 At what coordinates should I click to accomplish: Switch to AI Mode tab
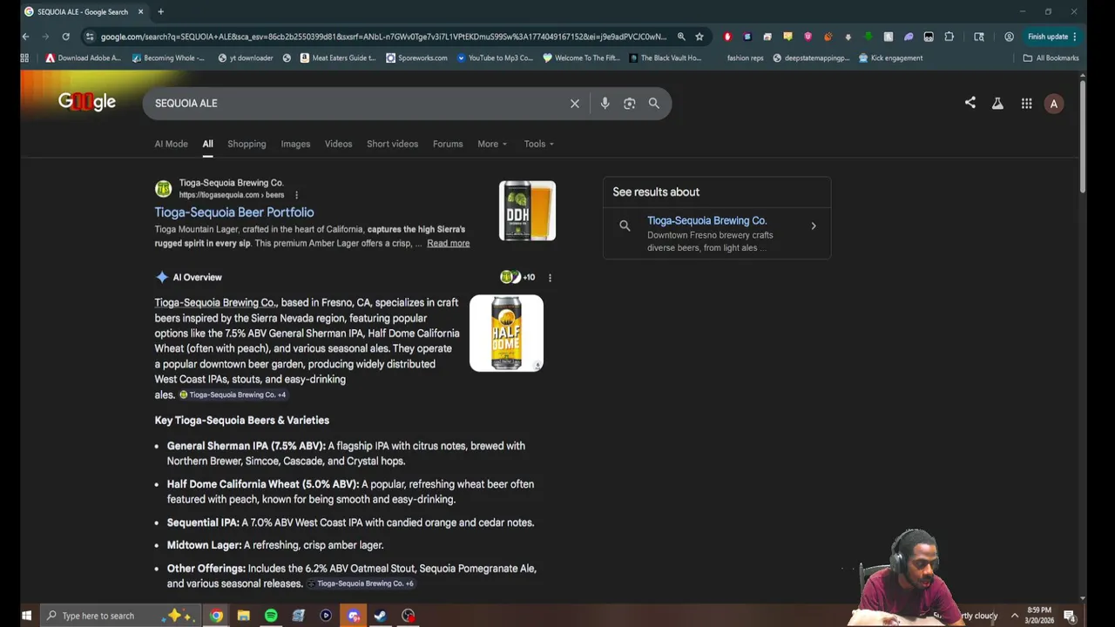pos(171,144)
